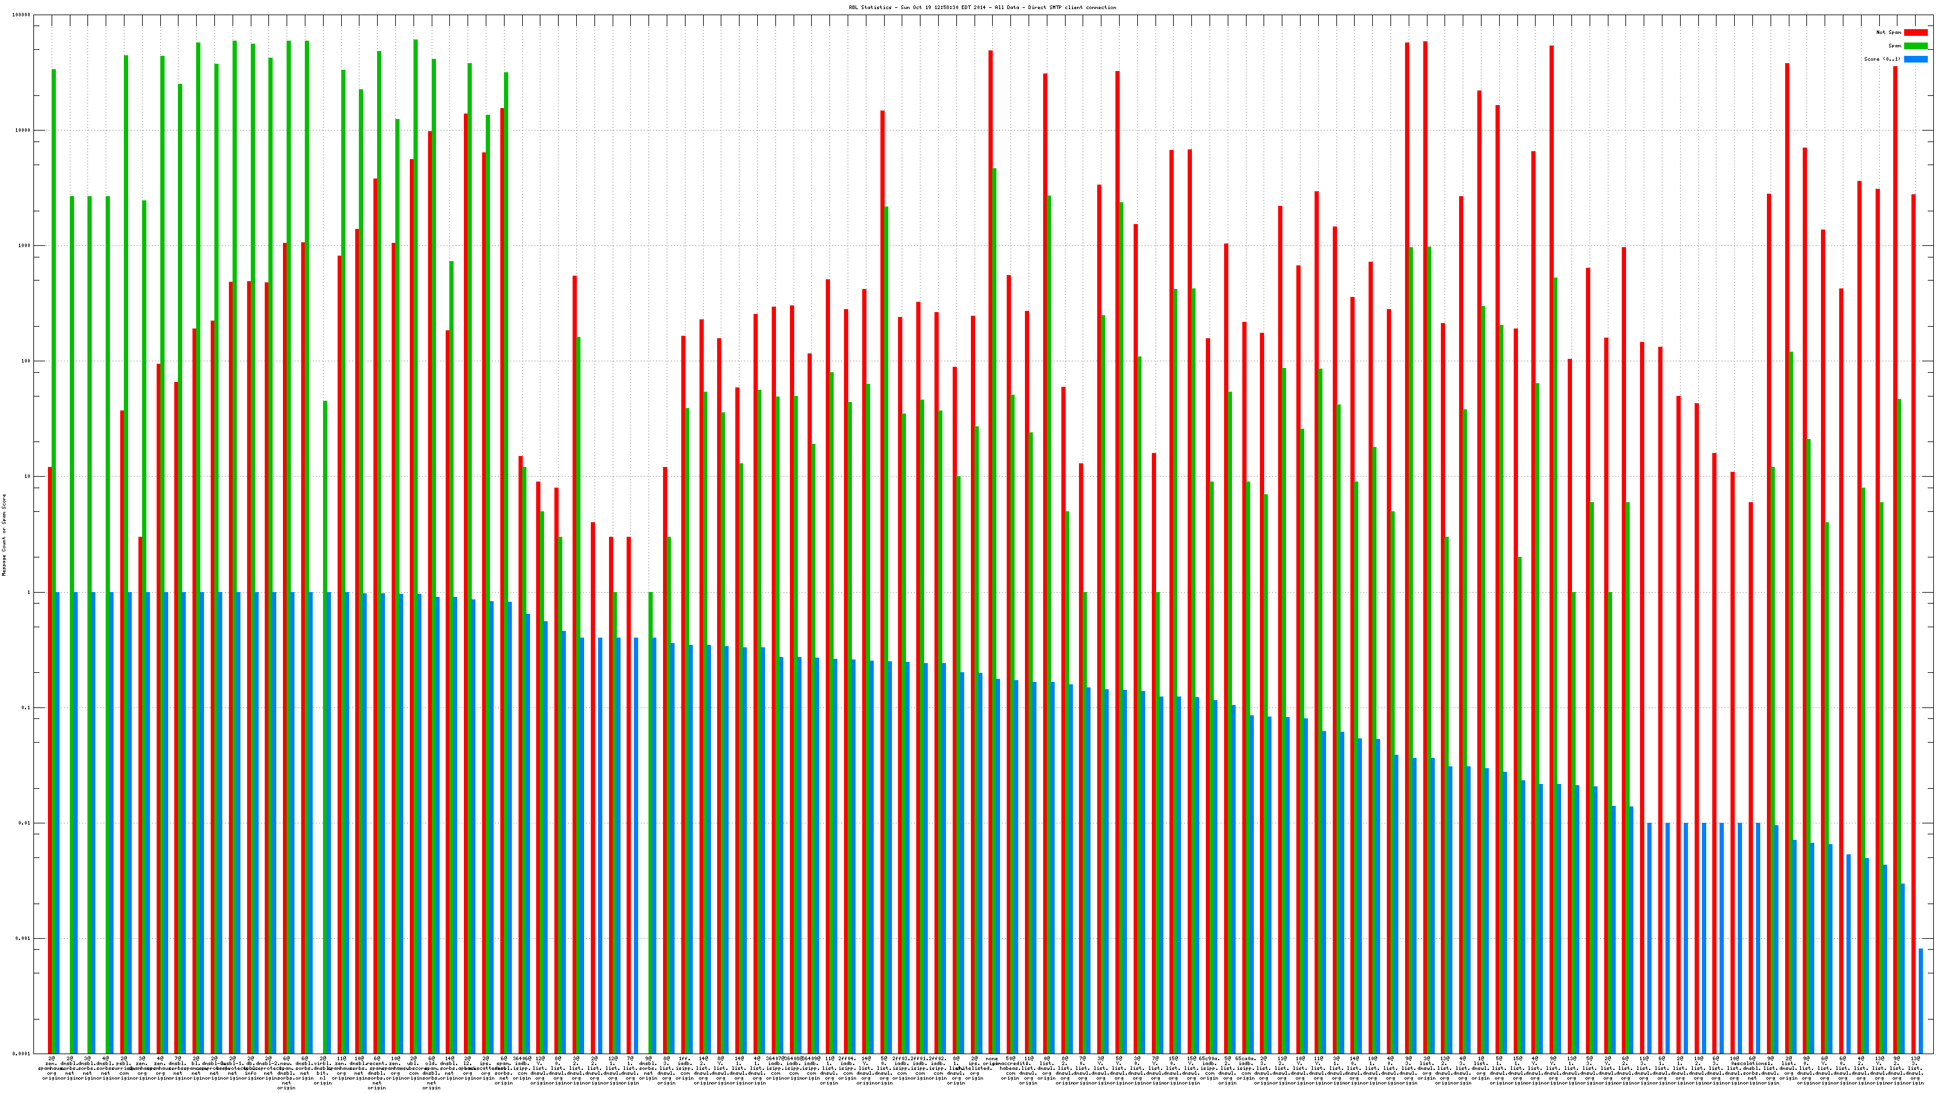
Task: Click the 10000 y-axis tick label
Action: click(24, 131)
